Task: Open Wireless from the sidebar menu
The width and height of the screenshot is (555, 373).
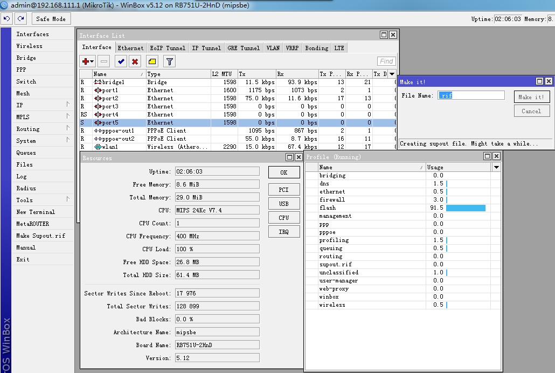Action: pyautogui.click(x=29, y=46)
